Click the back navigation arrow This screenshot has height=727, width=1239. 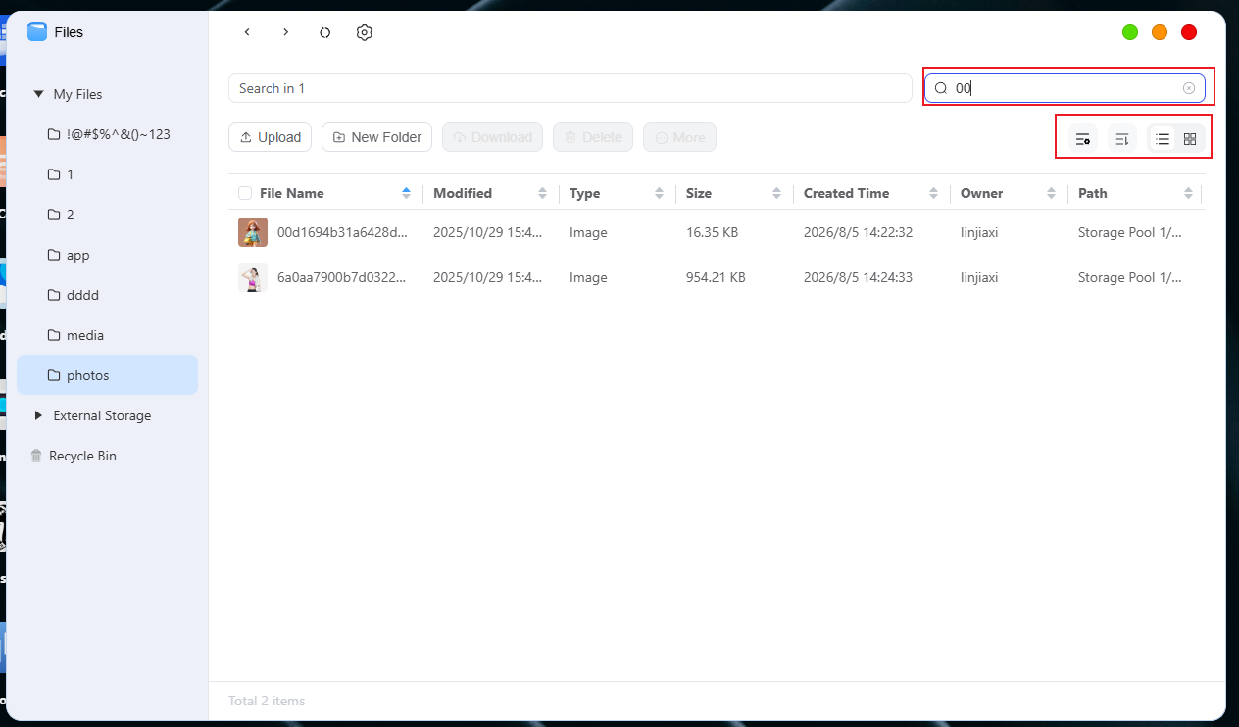click(247, 32)
